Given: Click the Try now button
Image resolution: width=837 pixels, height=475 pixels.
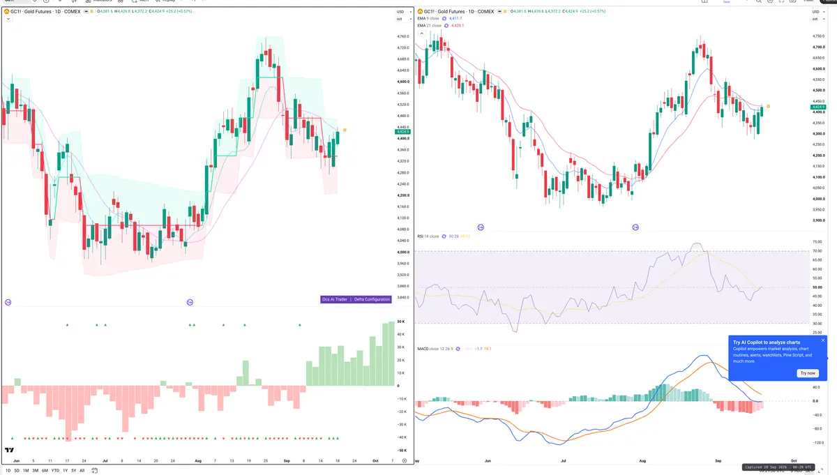Looking at the screenshot, I should (807, 373).
